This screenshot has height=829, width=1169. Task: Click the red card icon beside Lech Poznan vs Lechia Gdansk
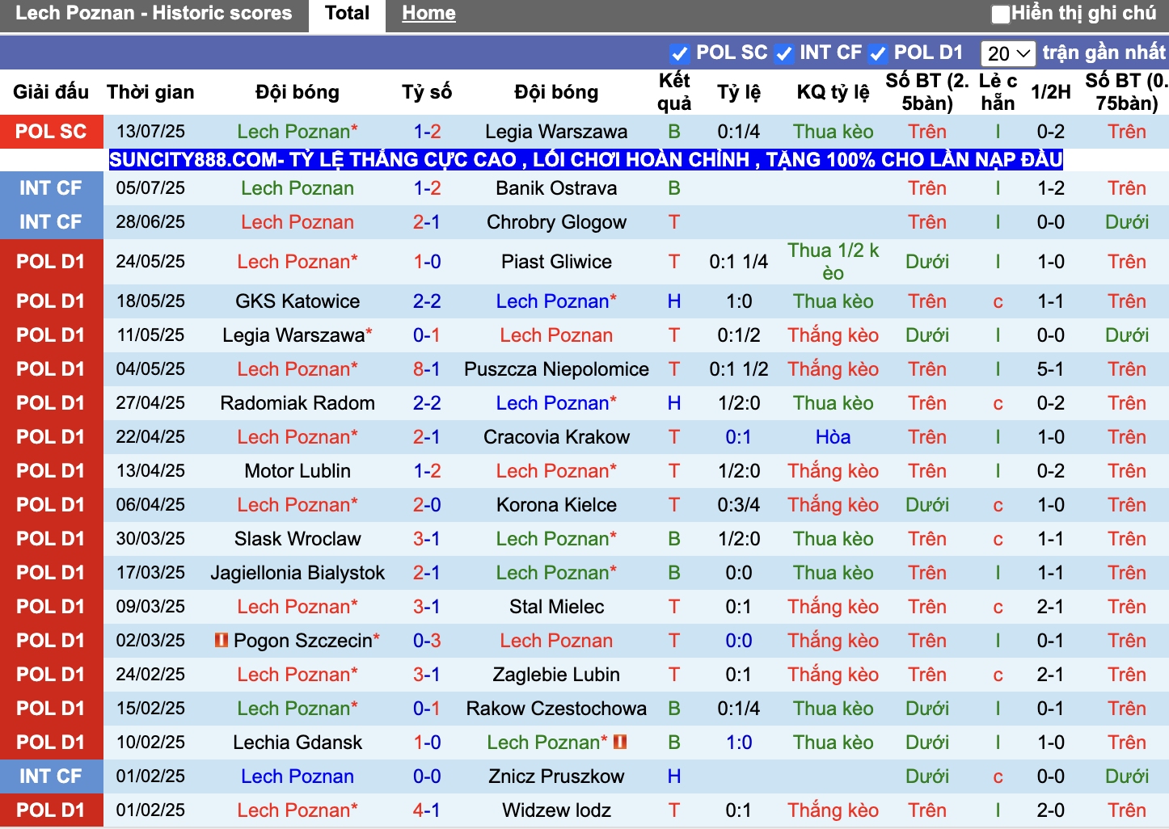[x=620, y=742]
